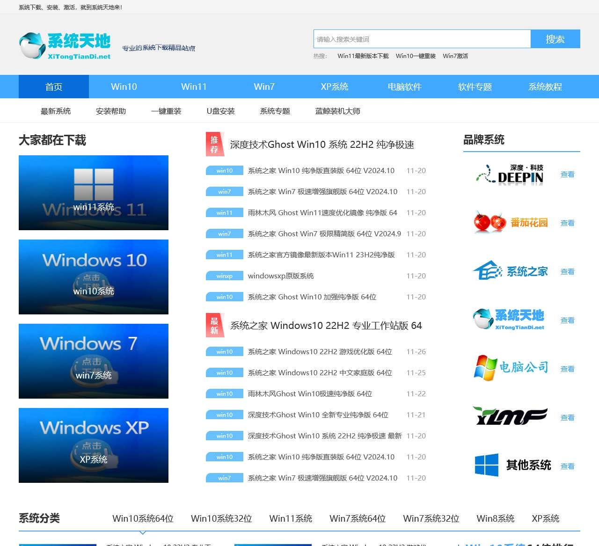Open the 系统之家 brand logo
This screenshot has width=599, height=546.
pos(510,271)
